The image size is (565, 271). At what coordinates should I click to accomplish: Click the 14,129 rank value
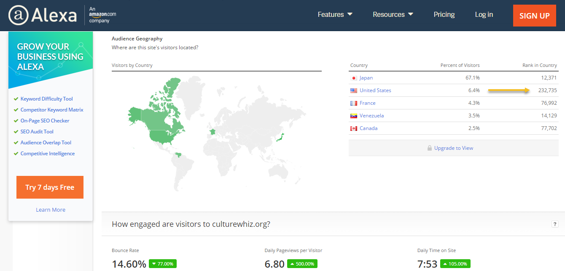coord(549,116)
